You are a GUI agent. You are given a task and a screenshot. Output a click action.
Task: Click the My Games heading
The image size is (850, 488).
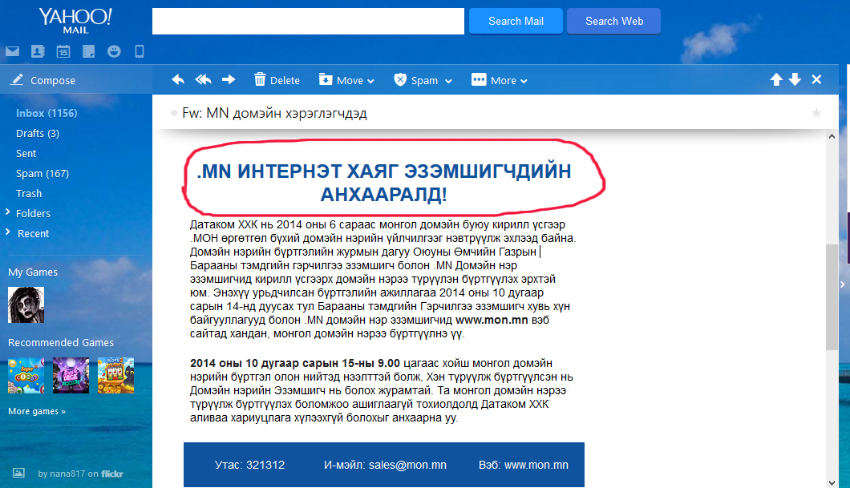33,272
